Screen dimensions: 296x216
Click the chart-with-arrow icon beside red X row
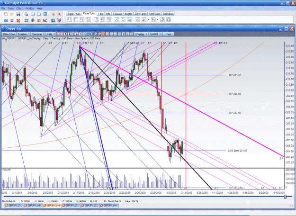pyautogui.click(x=45, y=20)
